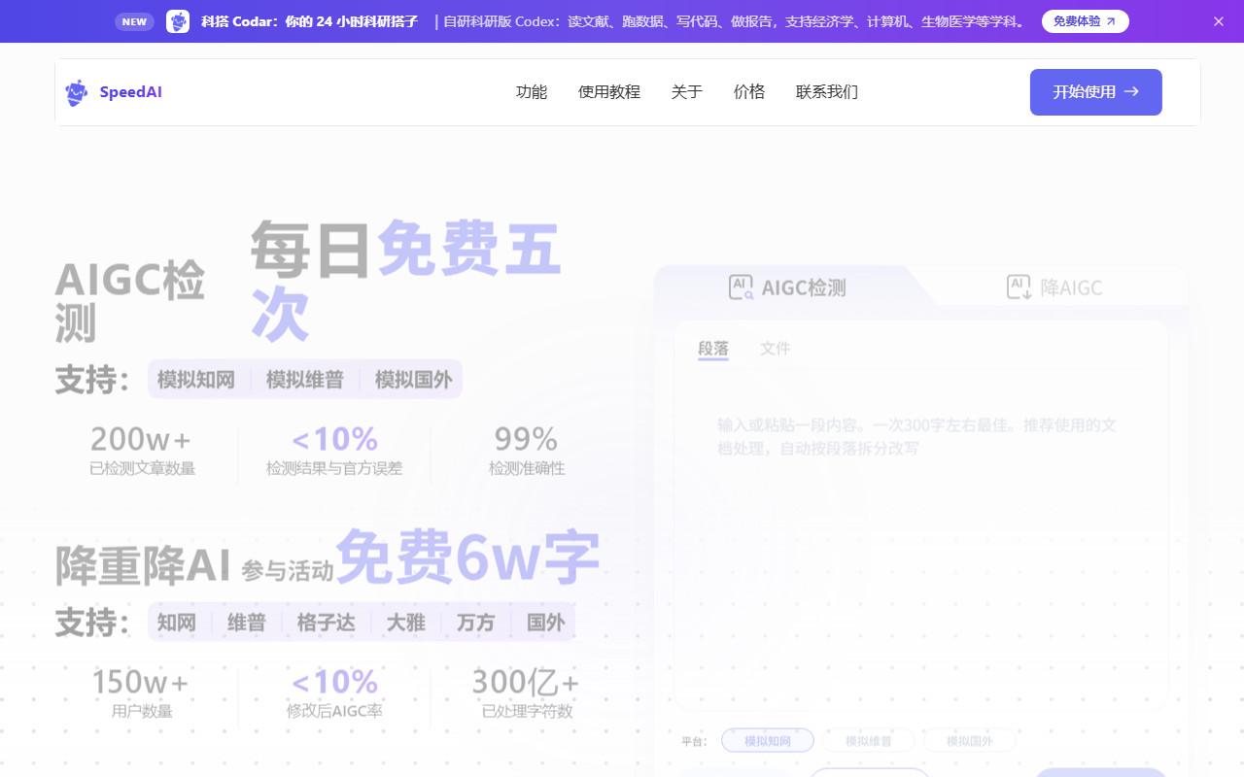Click the 降AIGC tab icon
The height and width of the screenshot is (777, 1244).
click(x=1019, y=287)
